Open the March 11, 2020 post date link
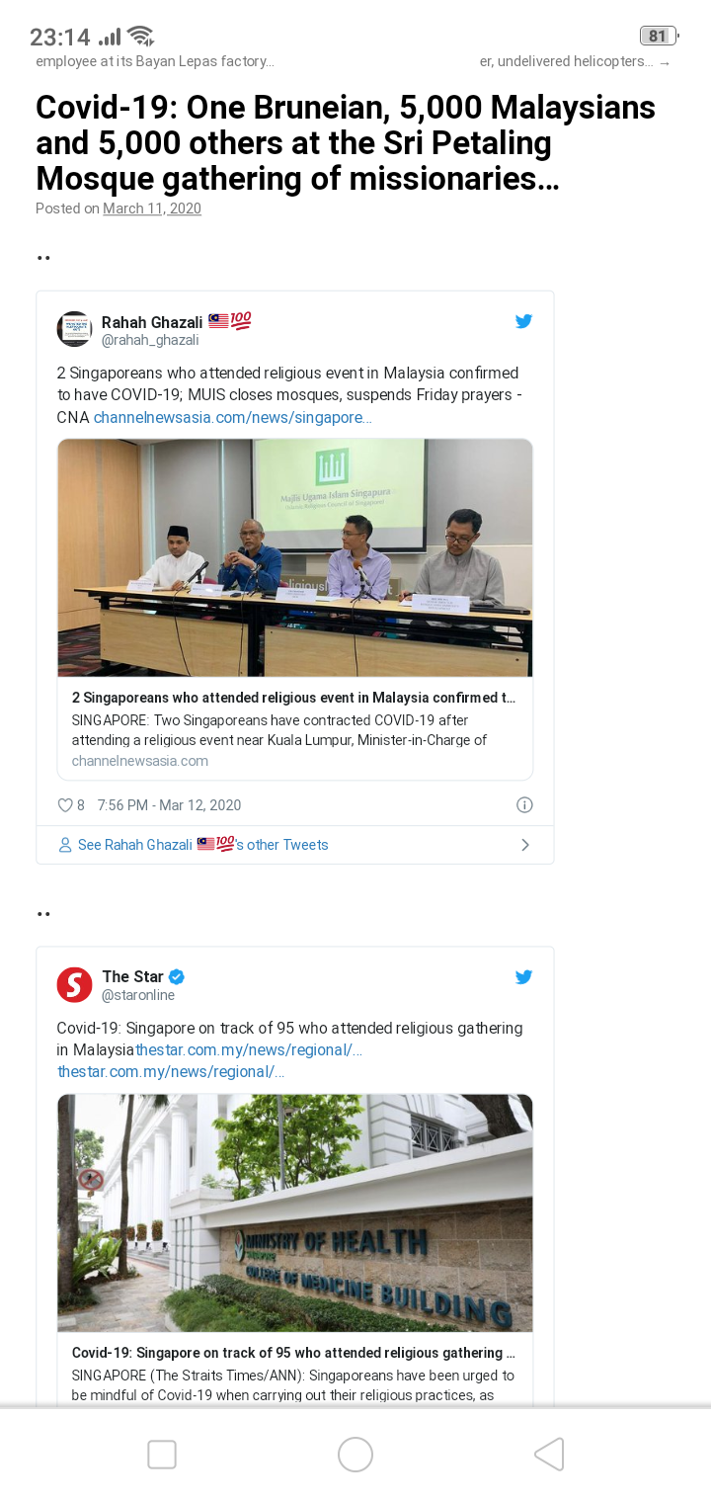 pyautogui.click(x=152, y=209)
